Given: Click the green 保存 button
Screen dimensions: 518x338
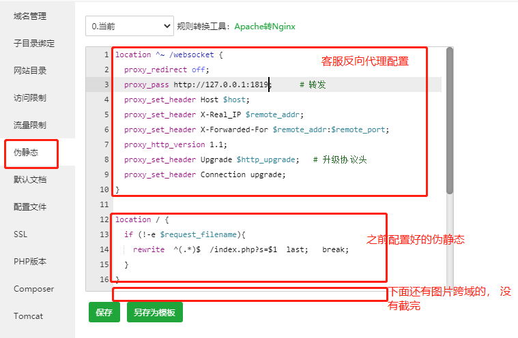Looking at the screenshot, I should [104, 312].
